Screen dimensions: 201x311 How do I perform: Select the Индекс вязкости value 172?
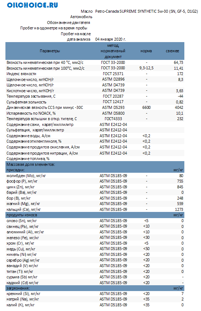coord(180,74)
